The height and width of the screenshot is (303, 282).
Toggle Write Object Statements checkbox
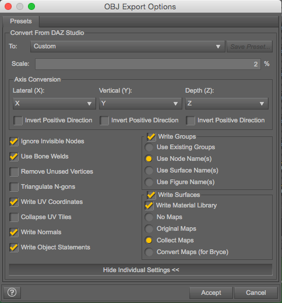[x=14, y=248]
